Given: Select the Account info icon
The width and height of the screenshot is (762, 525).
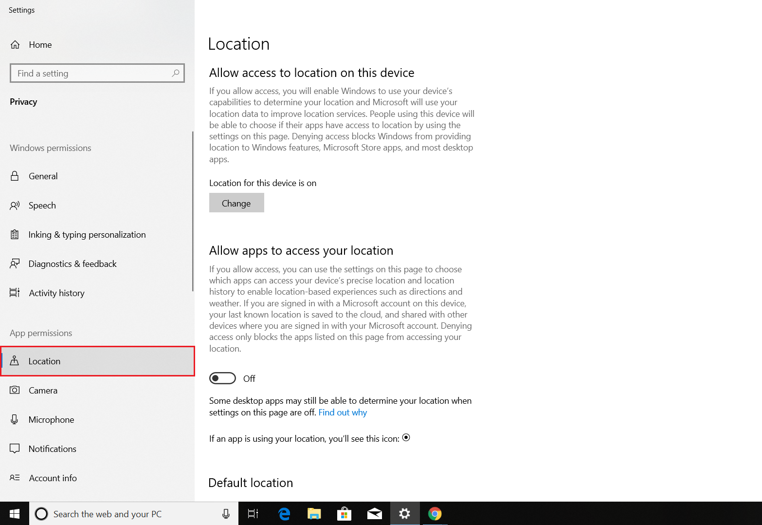Looking at the screenshot, I should (15, 478).
